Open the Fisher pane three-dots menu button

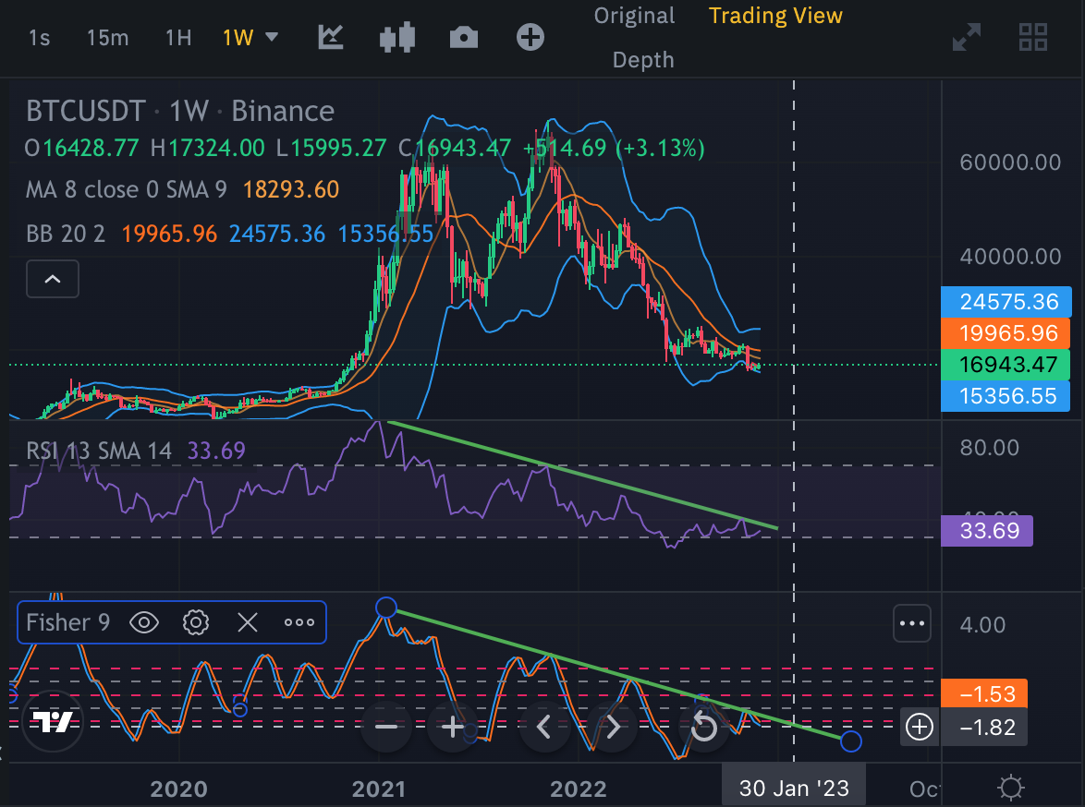click(x=912, y=623)
